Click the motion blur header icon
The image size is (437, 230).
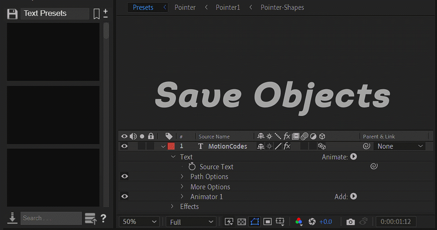tap(304, 136)
